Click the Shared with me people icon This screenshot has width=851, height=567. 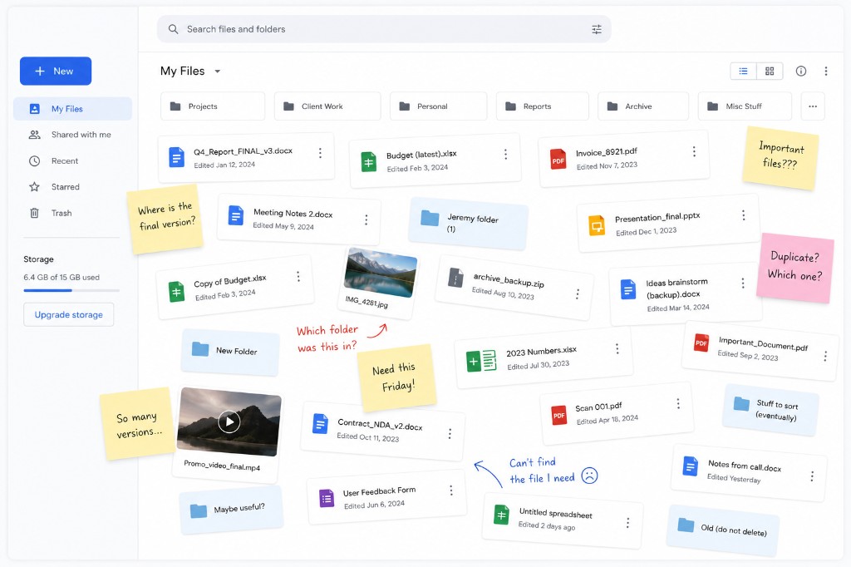[x=34, y=135]
